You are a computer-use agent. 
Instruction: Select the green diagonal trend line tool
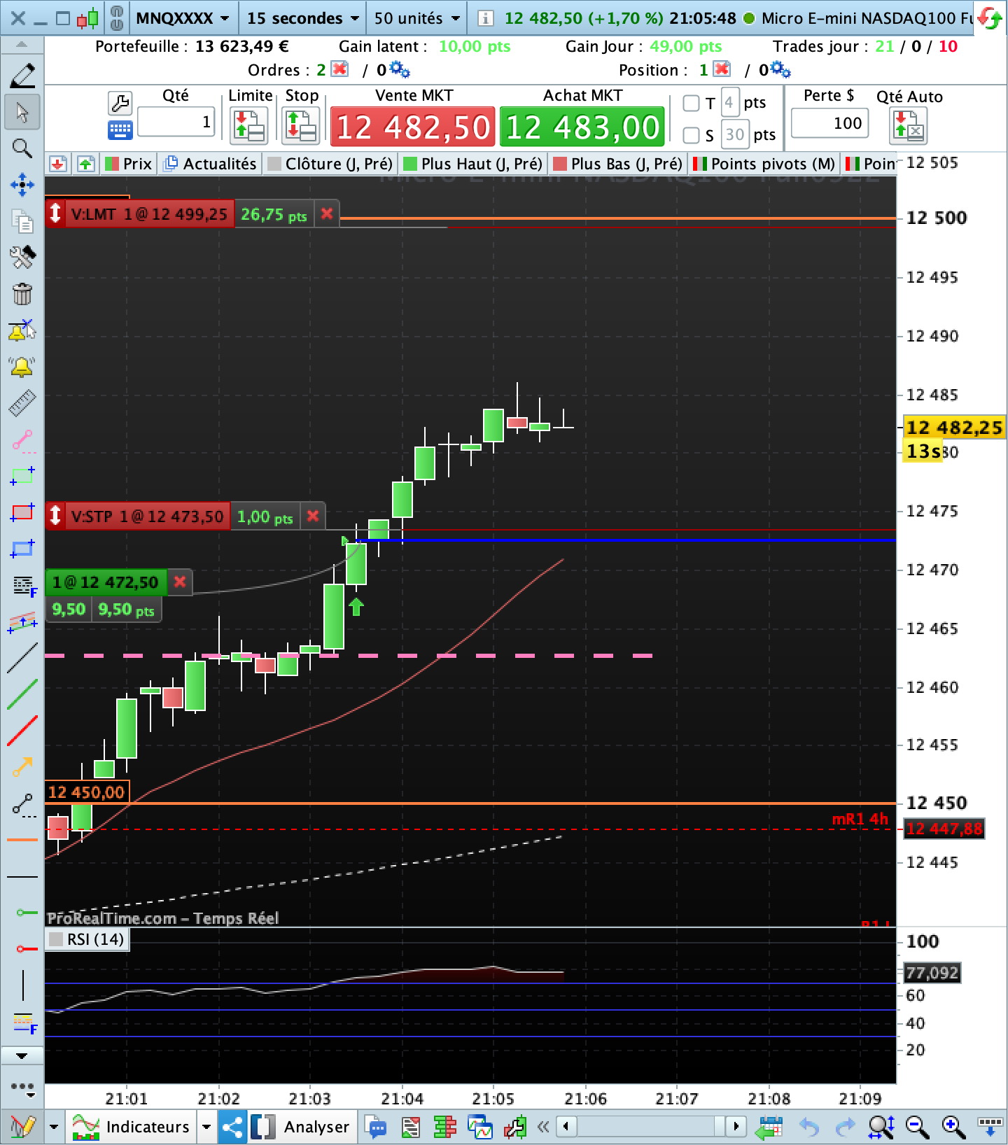click(22, 694)
